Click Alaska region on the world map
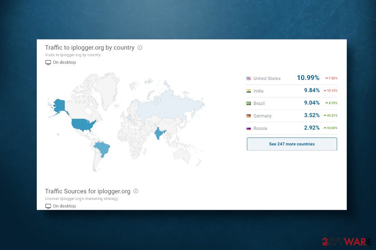Screen dimensions: 376x250 (59, 105)
